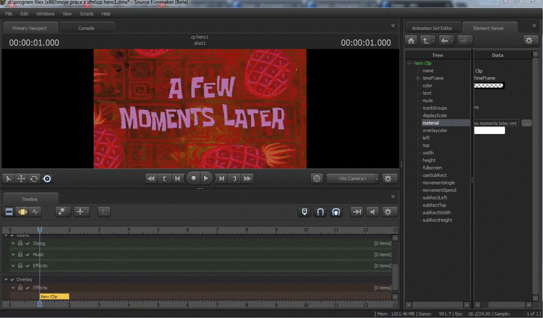Image resolution: width=543 pixels, height=318 pixels.
Task: Go forward in Element Viewer history
Action: pyautogui.click(x=464, y=41)
